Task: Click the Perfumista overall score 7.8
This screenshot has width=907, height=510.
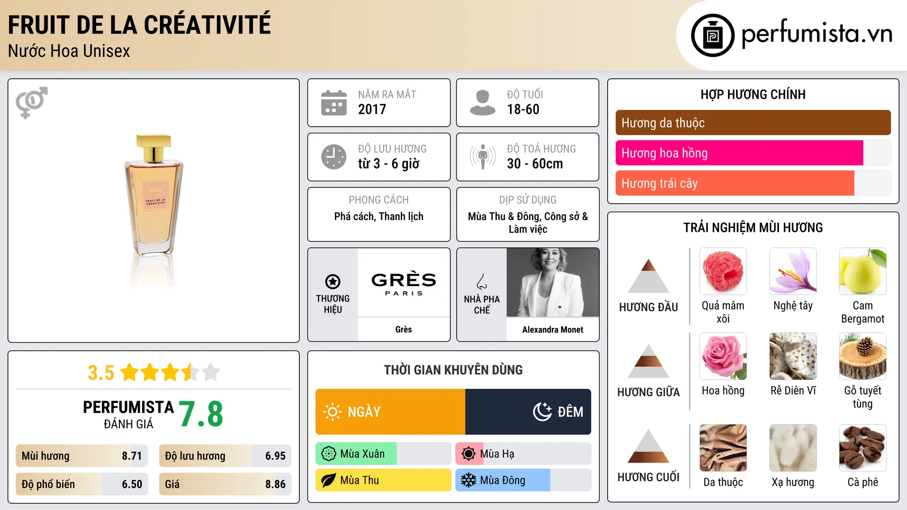Action: (x=201, y=414)
